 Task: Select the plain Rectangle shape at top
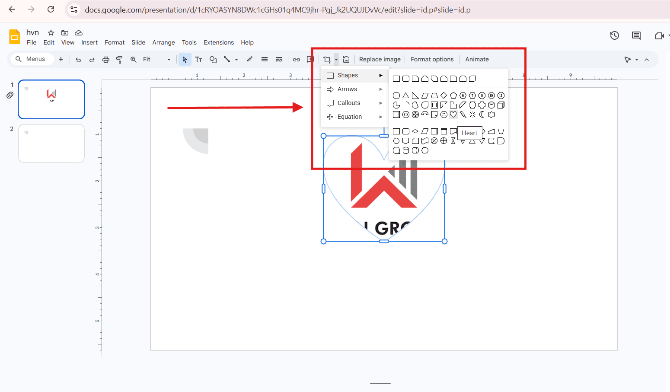pyautogui.click(x=396, y=79)
